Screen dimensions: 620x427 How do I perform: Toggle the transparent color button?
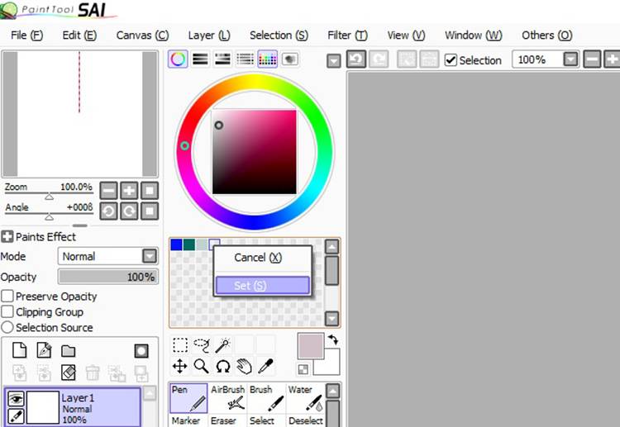tap(303, 369)
